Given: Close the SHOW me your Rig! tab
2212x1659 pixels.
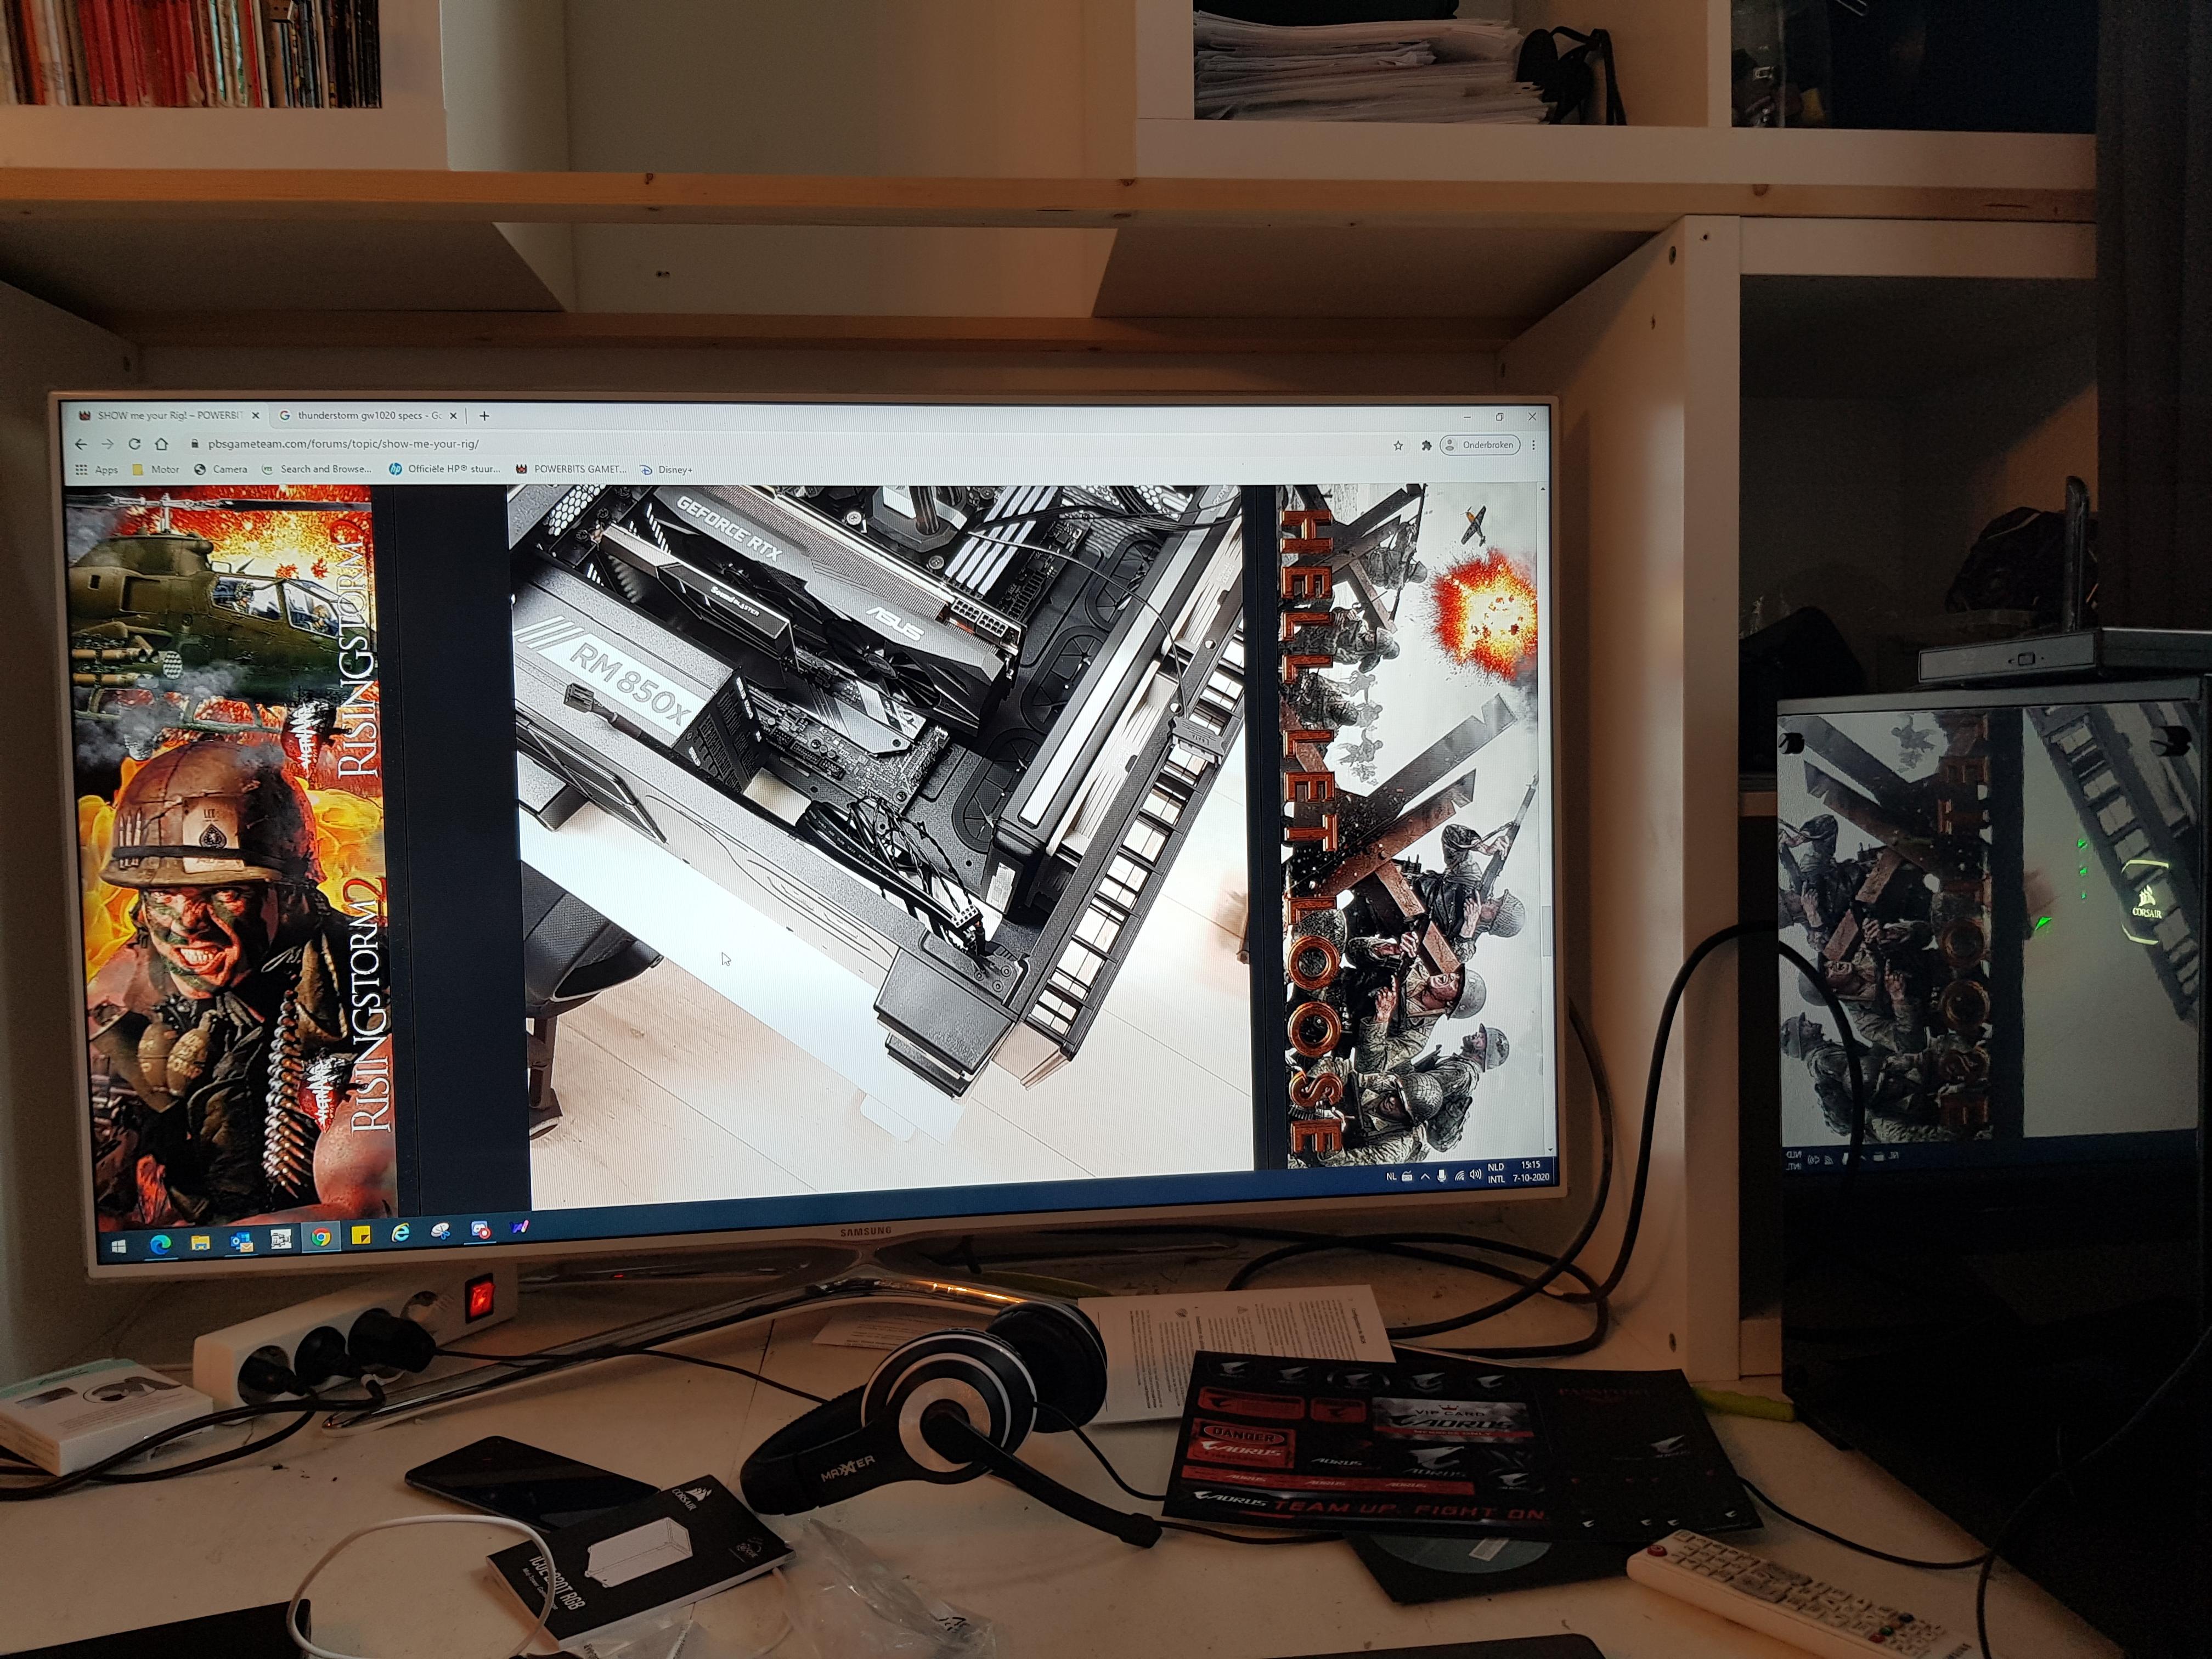Looking at the screenshot, I should [255, 415].
